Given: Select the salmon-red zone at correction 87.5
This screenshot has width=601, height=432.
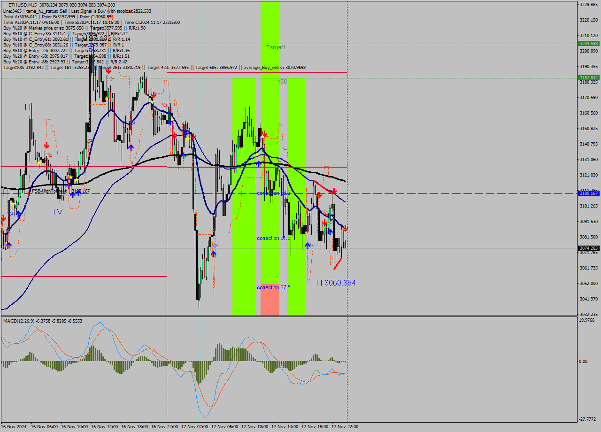Looking at the screenshot, I should [270, 300].
